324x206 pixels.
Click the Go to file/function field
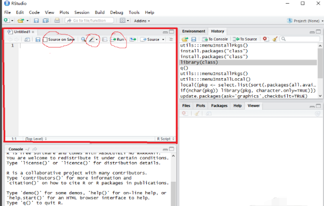tap(89, 21)
